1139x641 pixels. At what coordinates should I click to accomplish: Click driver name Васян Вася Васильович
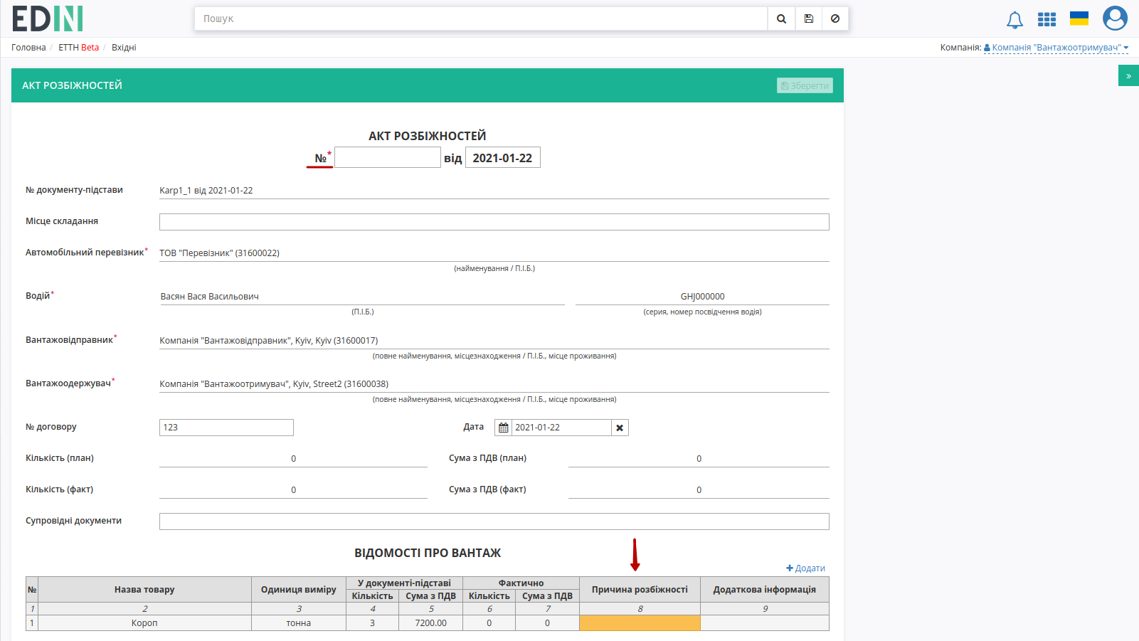pos(210,297)
